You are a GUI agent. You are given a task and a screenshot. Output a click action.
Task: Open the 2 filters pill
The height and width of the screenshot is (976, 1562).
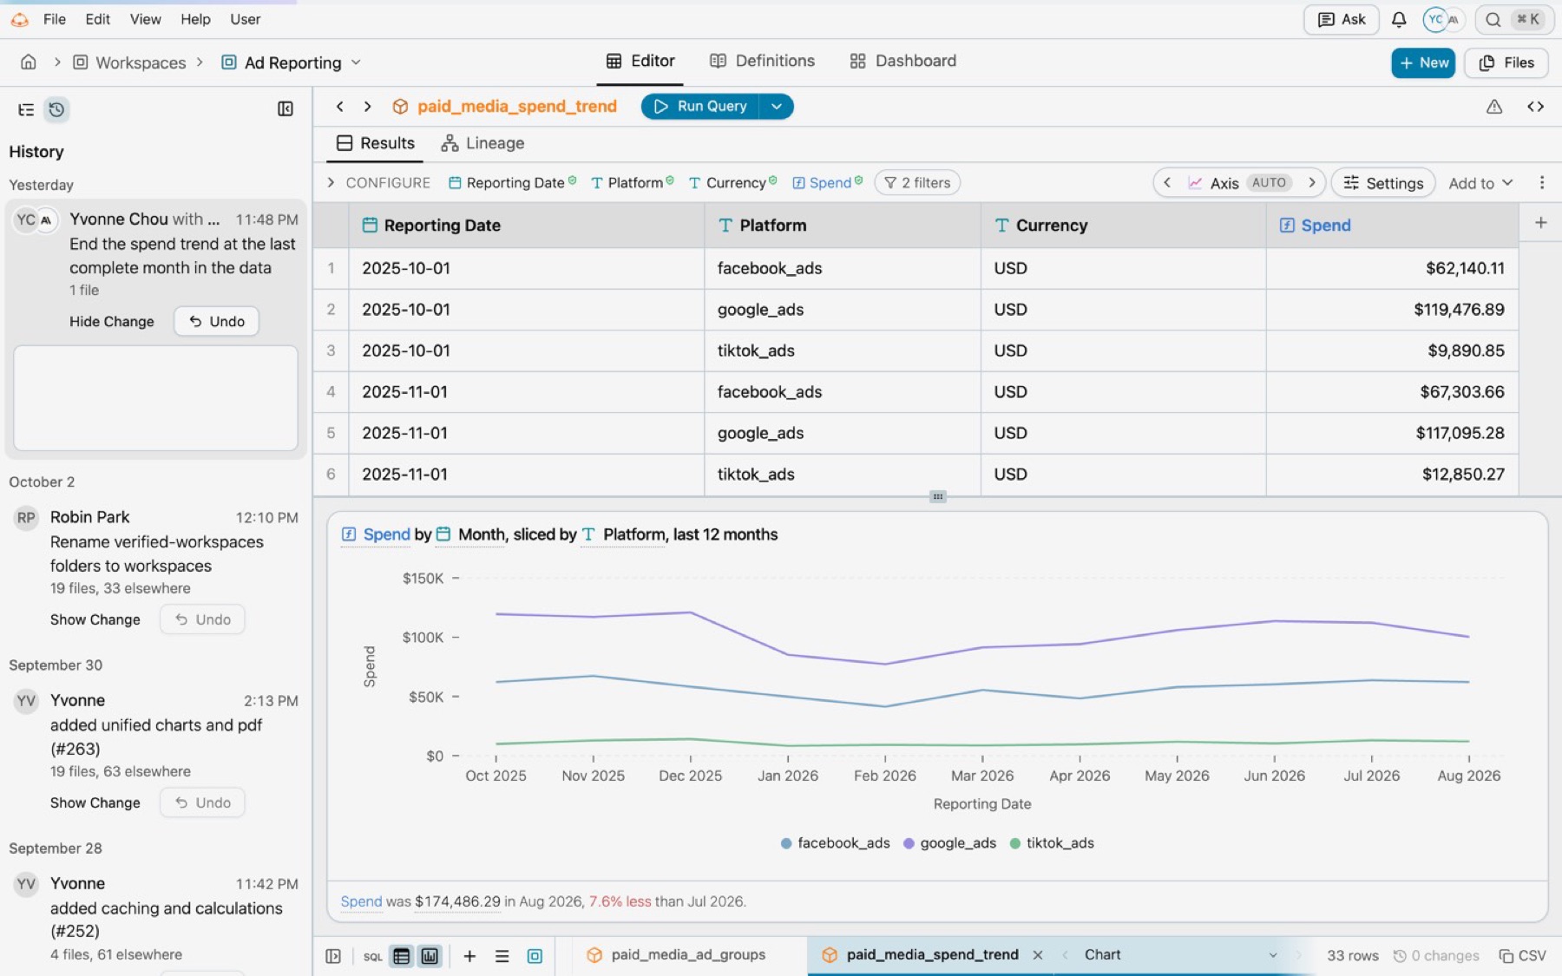click(x=917, y=182)
